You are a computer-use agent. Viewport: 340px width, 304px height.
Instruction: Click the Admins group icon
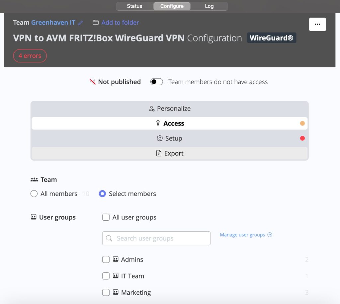[116, 259]
